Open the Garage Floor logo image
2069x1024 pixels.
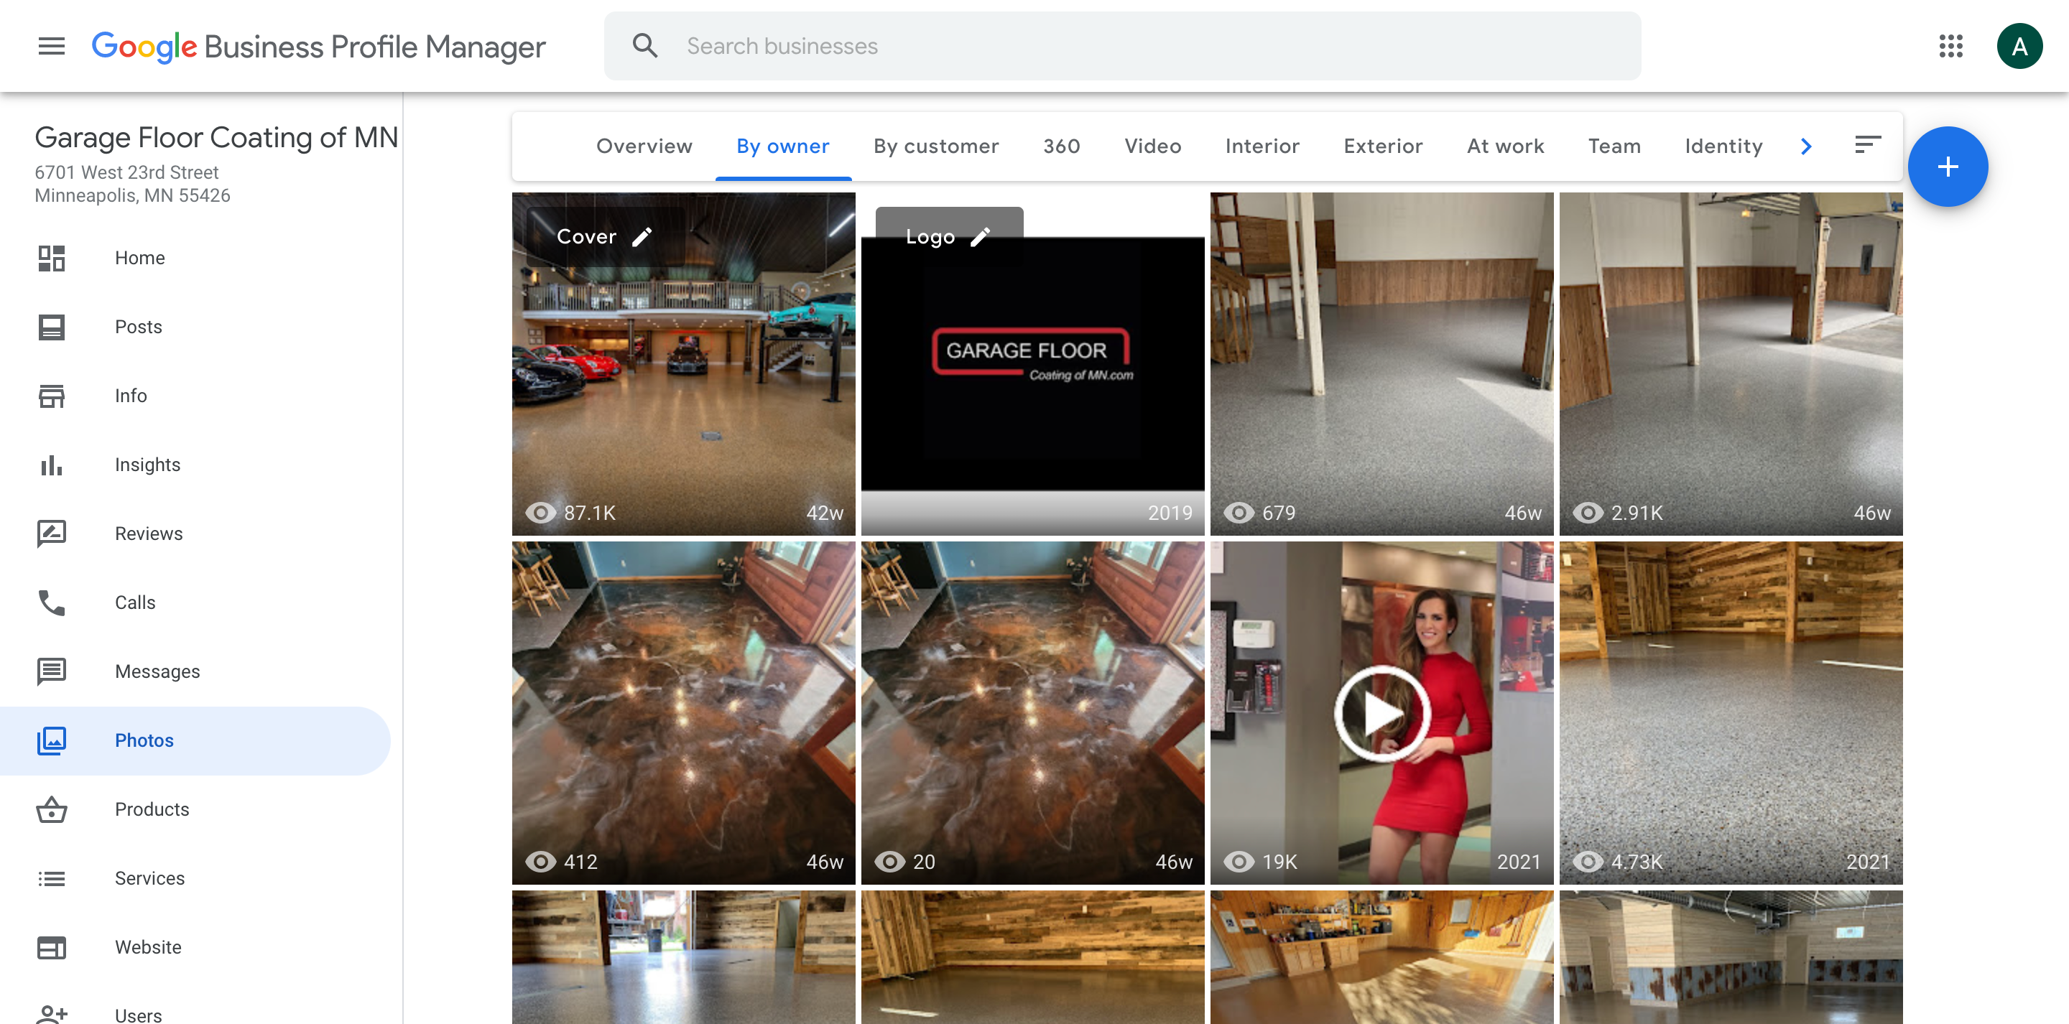point(1032,364)
